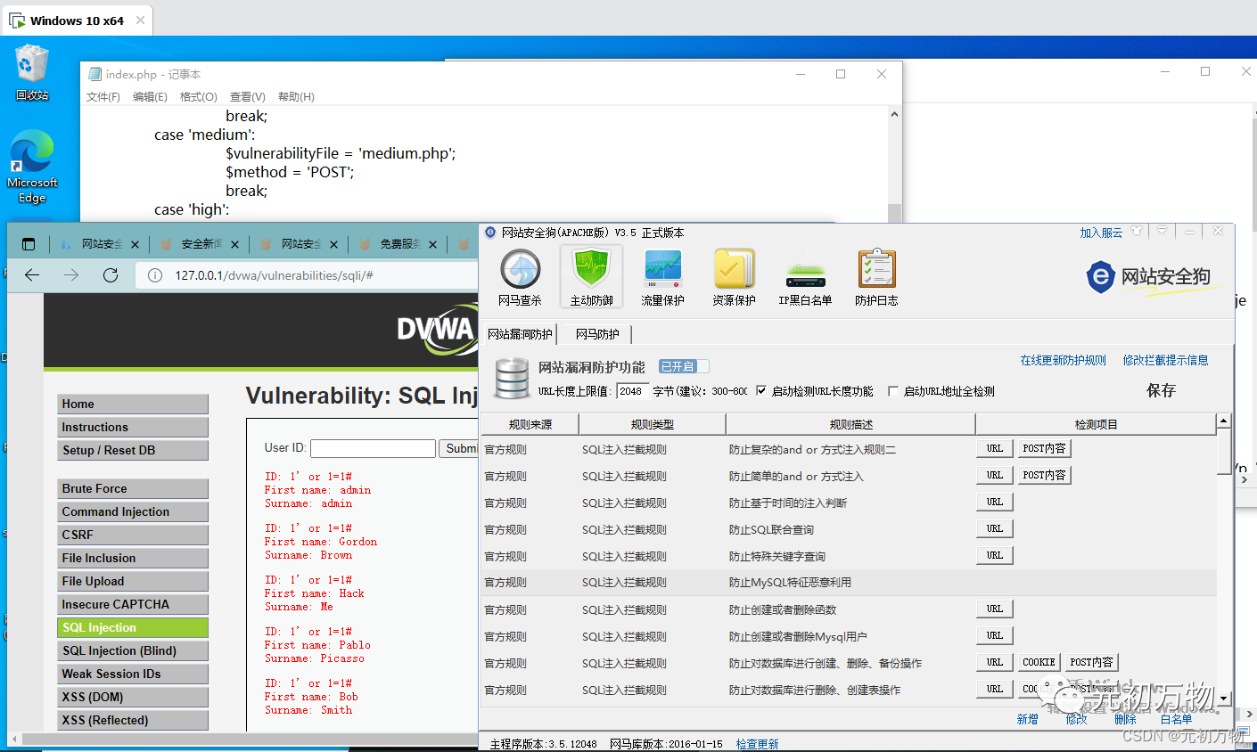The width and height of the screenshot is (1257, 752).
Task: Close the 免费服务 browser tab
Action: click(x=432, y=244)
